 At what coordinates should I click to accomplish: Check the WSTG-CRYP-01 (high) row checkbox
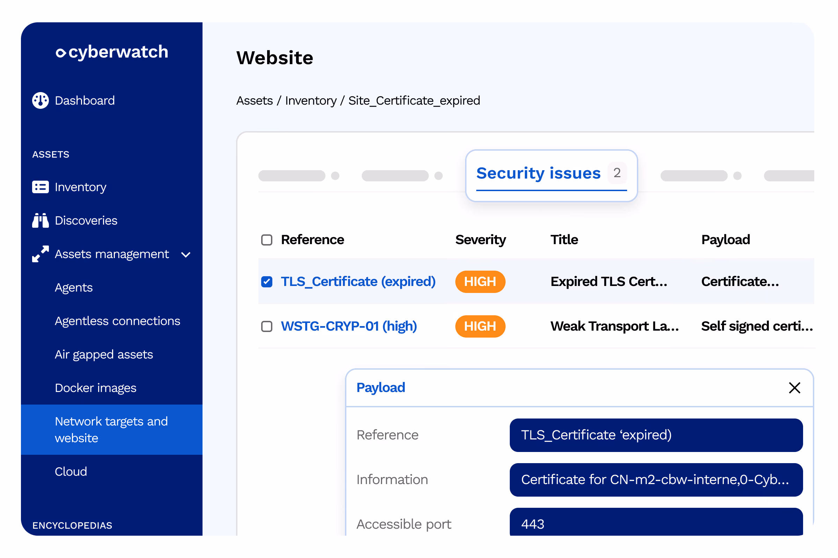[266, 326]
